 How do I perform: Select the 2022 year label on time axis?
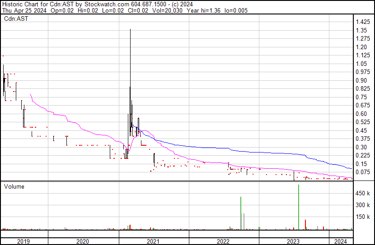click(x=223, y=241)
